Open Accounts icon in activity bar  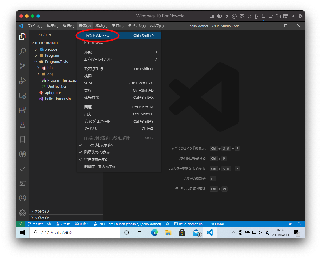click(x=23, y=198)
